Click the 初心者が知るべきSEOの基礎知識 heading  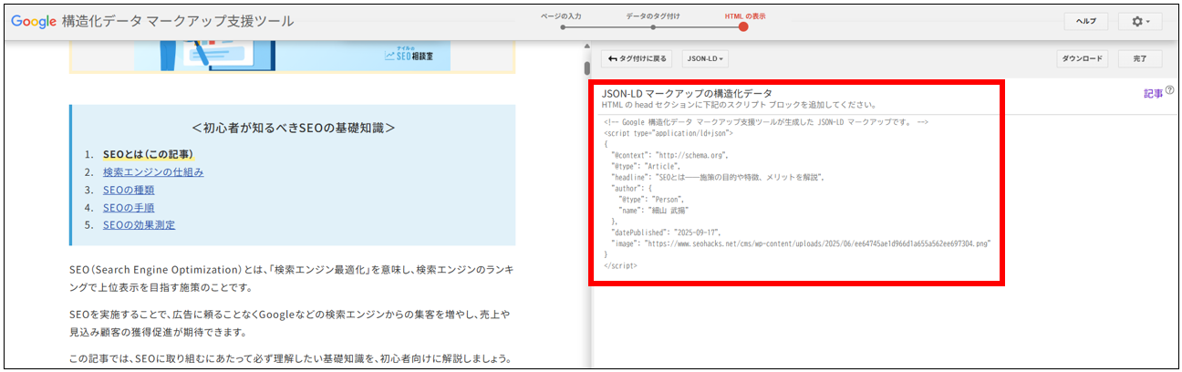[294, 128]
